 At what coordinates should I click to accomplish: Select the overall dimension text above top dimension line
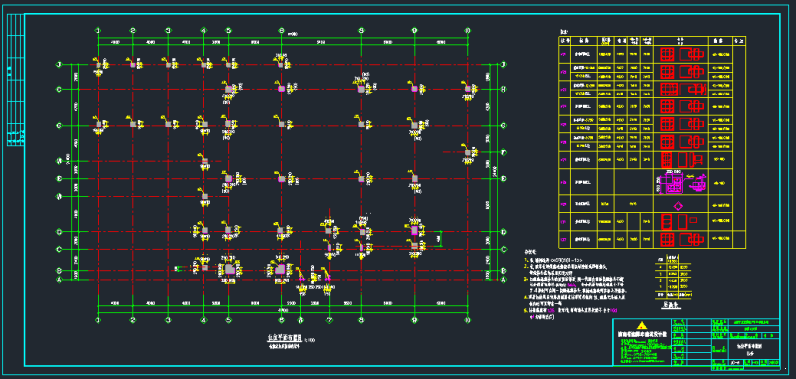292,35
